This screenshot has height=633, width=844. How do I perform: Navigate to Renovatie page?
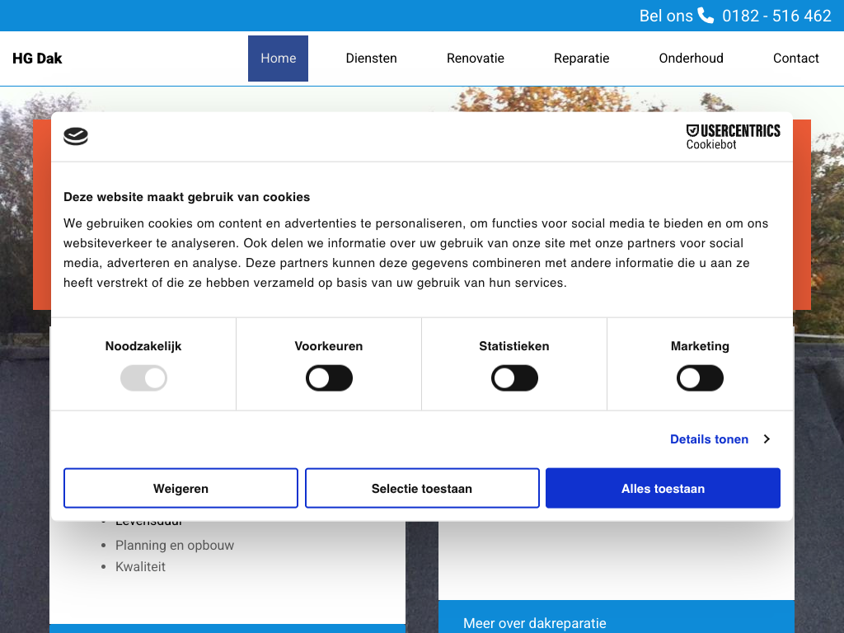tap(476, 59)
